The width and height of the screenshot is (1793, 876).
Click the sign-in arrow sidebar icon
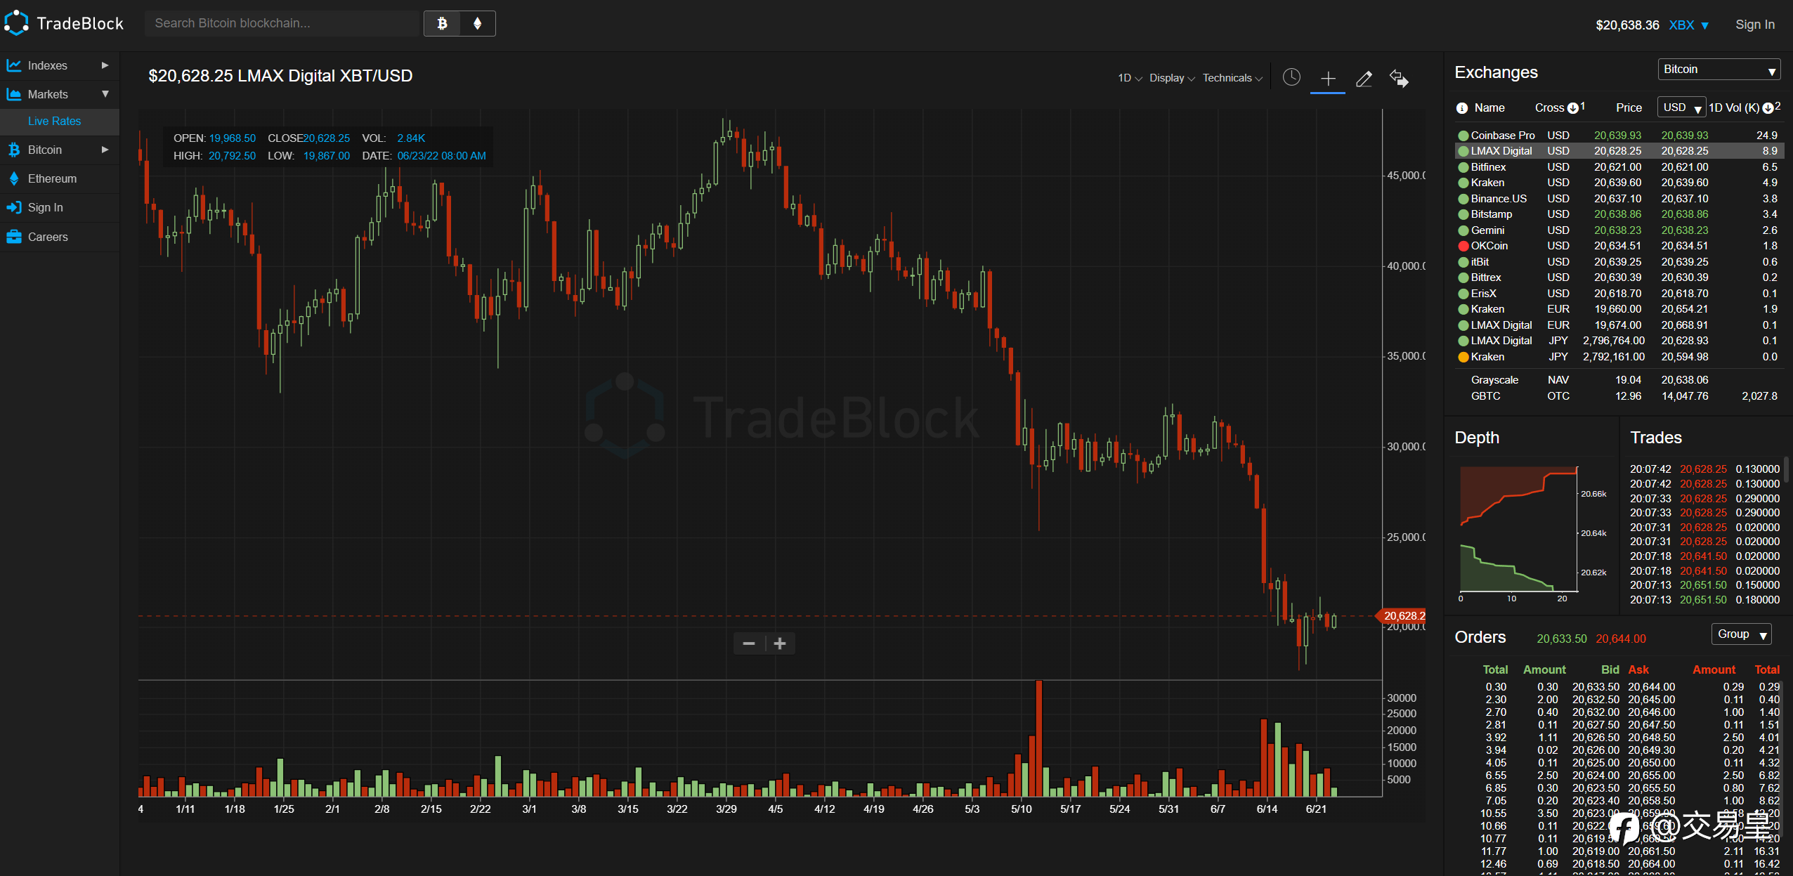point(14,207)
